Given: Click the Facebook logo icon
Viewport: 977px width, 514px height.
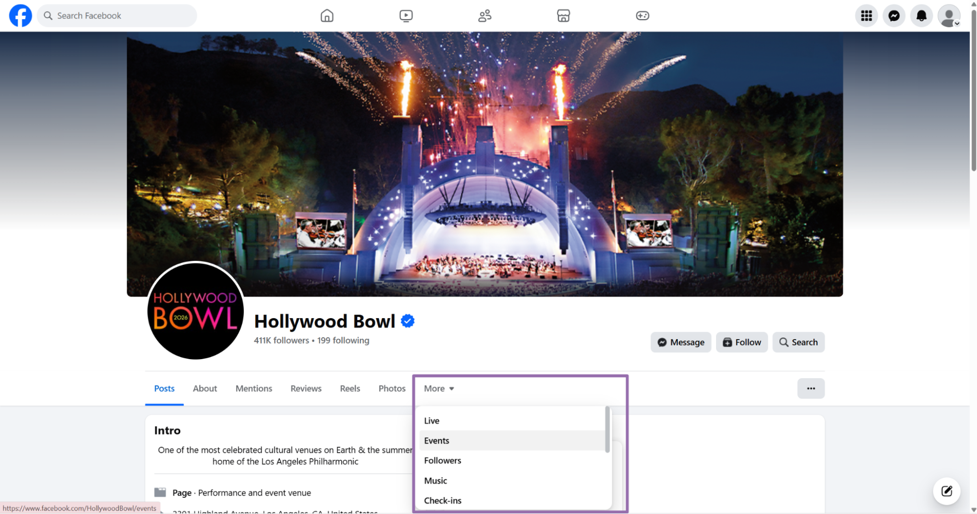Looking at the screenshot, I should click(21, 16).
